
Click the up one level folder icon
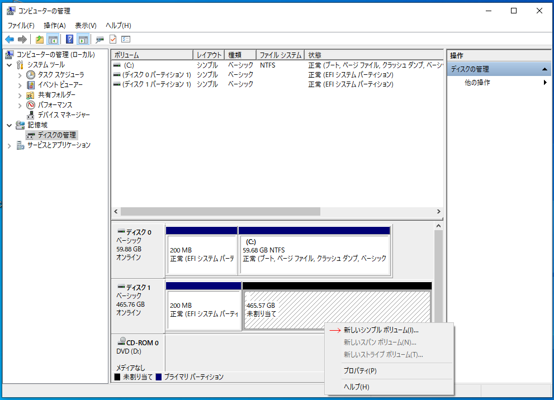pyautogui.click(x=39, y=39)
